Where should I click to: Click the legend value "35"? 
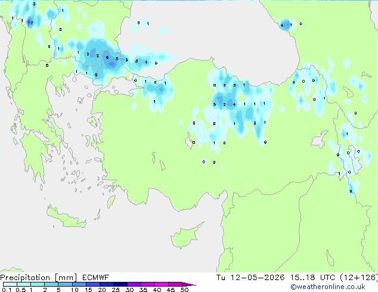click(x=143, y=290)
